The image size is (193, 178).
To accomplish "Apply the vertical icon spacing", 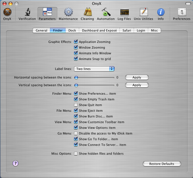I will 137,85.
